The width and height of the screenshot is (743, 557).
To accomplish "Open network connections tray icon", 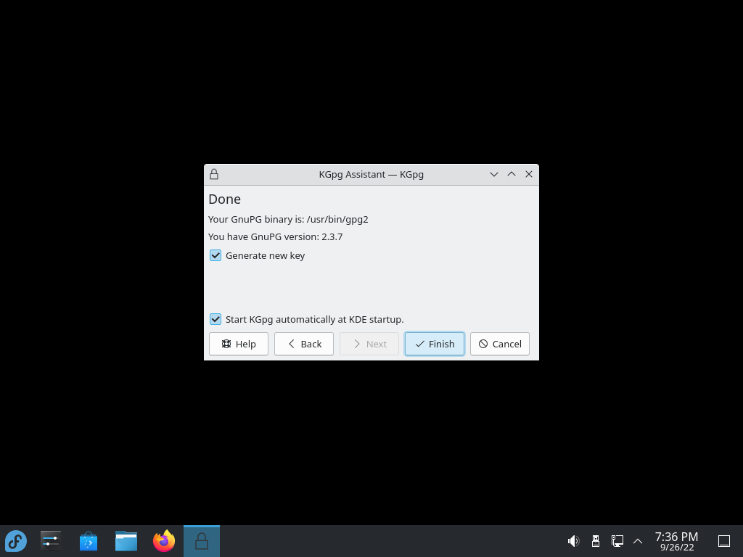I will (x=617, y=541).
